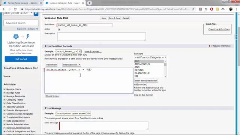Screen dimensions: 240x135
Task: Open new browser tab with plus
Action: [x=89, y=3]
